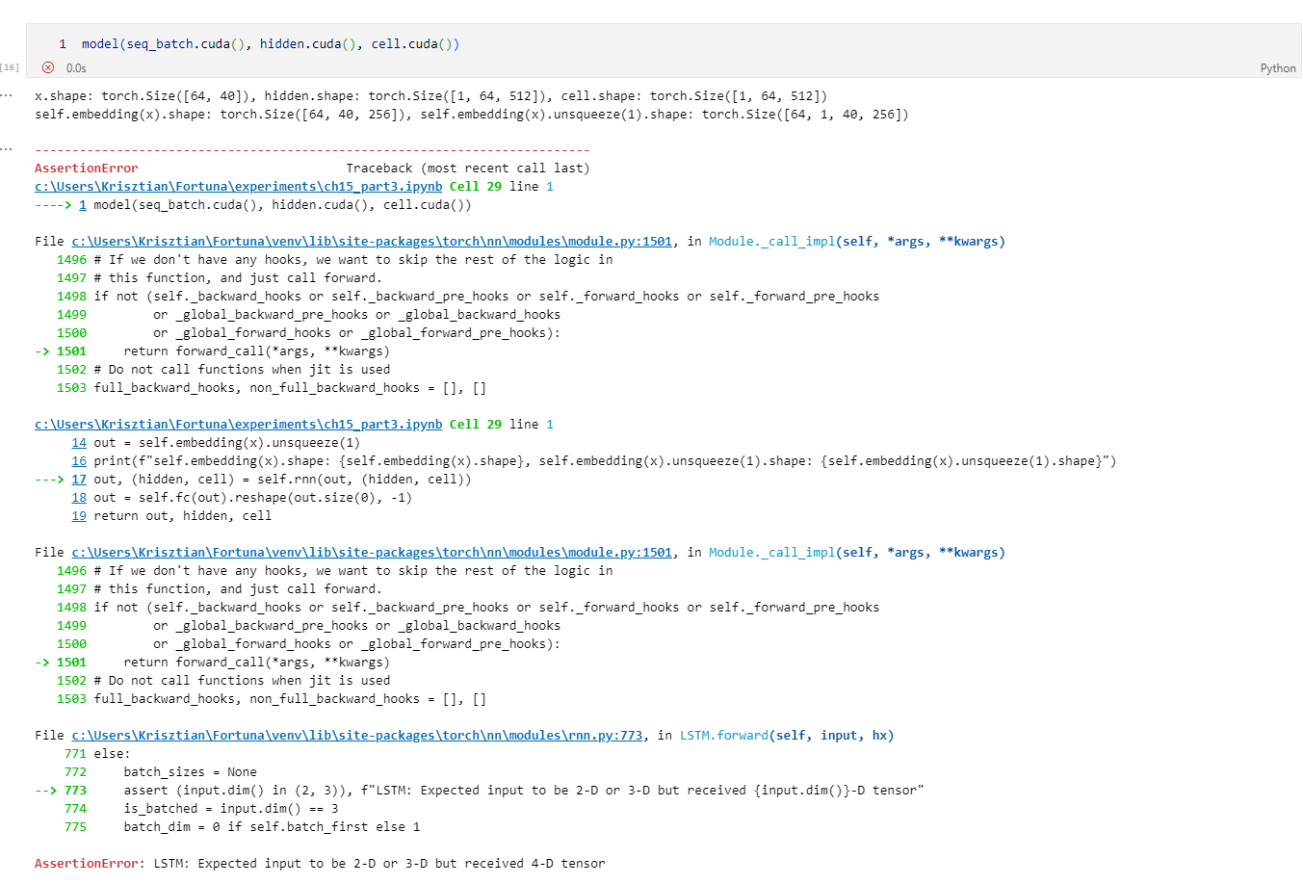The width and height of the screenshot is (1303, 884).
Task: Collapse the shape debug print output
Action: [5, 95]
